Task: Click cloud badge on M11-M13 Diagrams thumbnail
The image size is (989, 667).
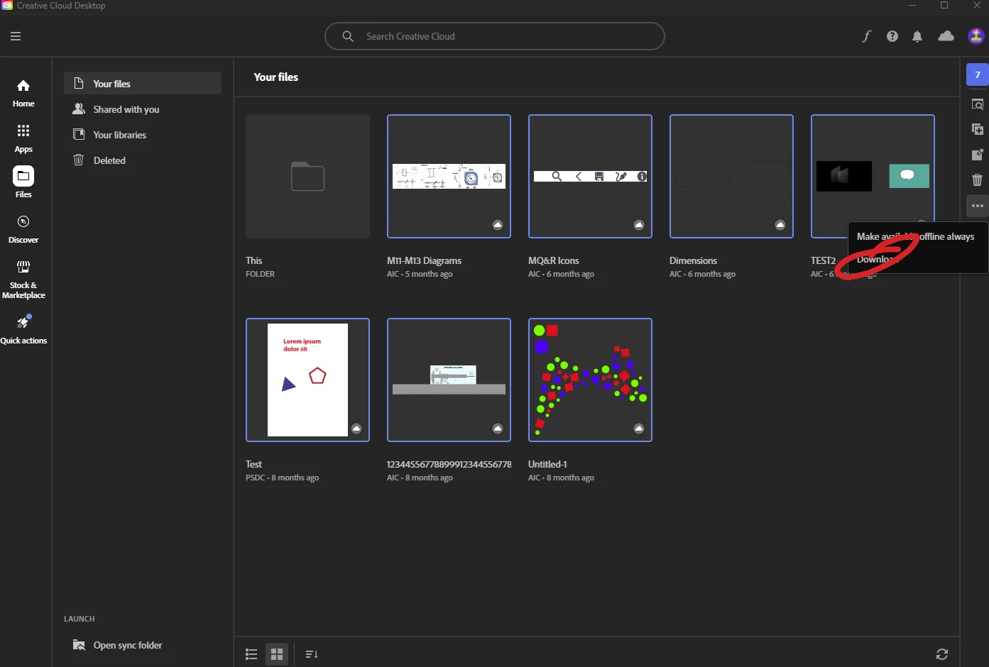Action: pyautogui.click(x=498, y=225)
